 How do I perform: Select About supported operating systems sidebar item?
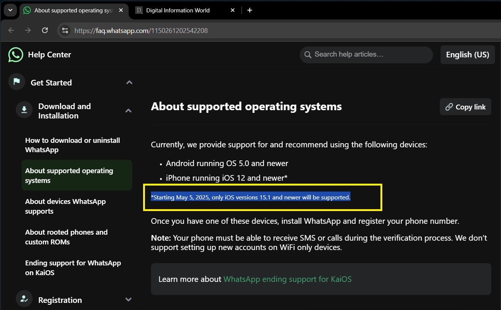click(x=77, y=175)
